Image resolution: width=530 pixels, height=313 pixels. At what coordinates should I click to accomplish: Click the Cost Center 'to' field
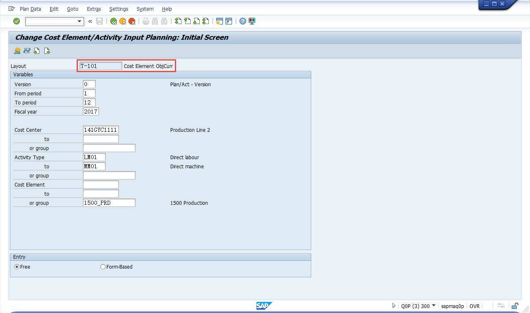point(101,139)
